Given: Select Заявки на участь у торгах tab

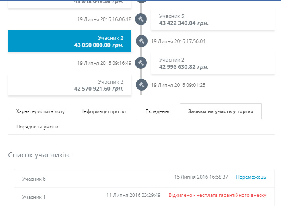Looking at the screenshot, I should pyautogui.click(x=221, y=111).
